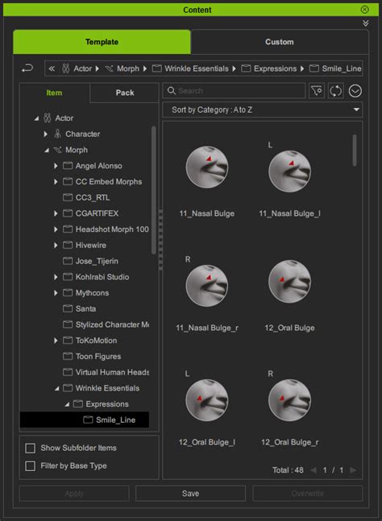Click the next page arrow
This screenshot has width=382, height=521.
pyautogui.click(x=354, y=469)
